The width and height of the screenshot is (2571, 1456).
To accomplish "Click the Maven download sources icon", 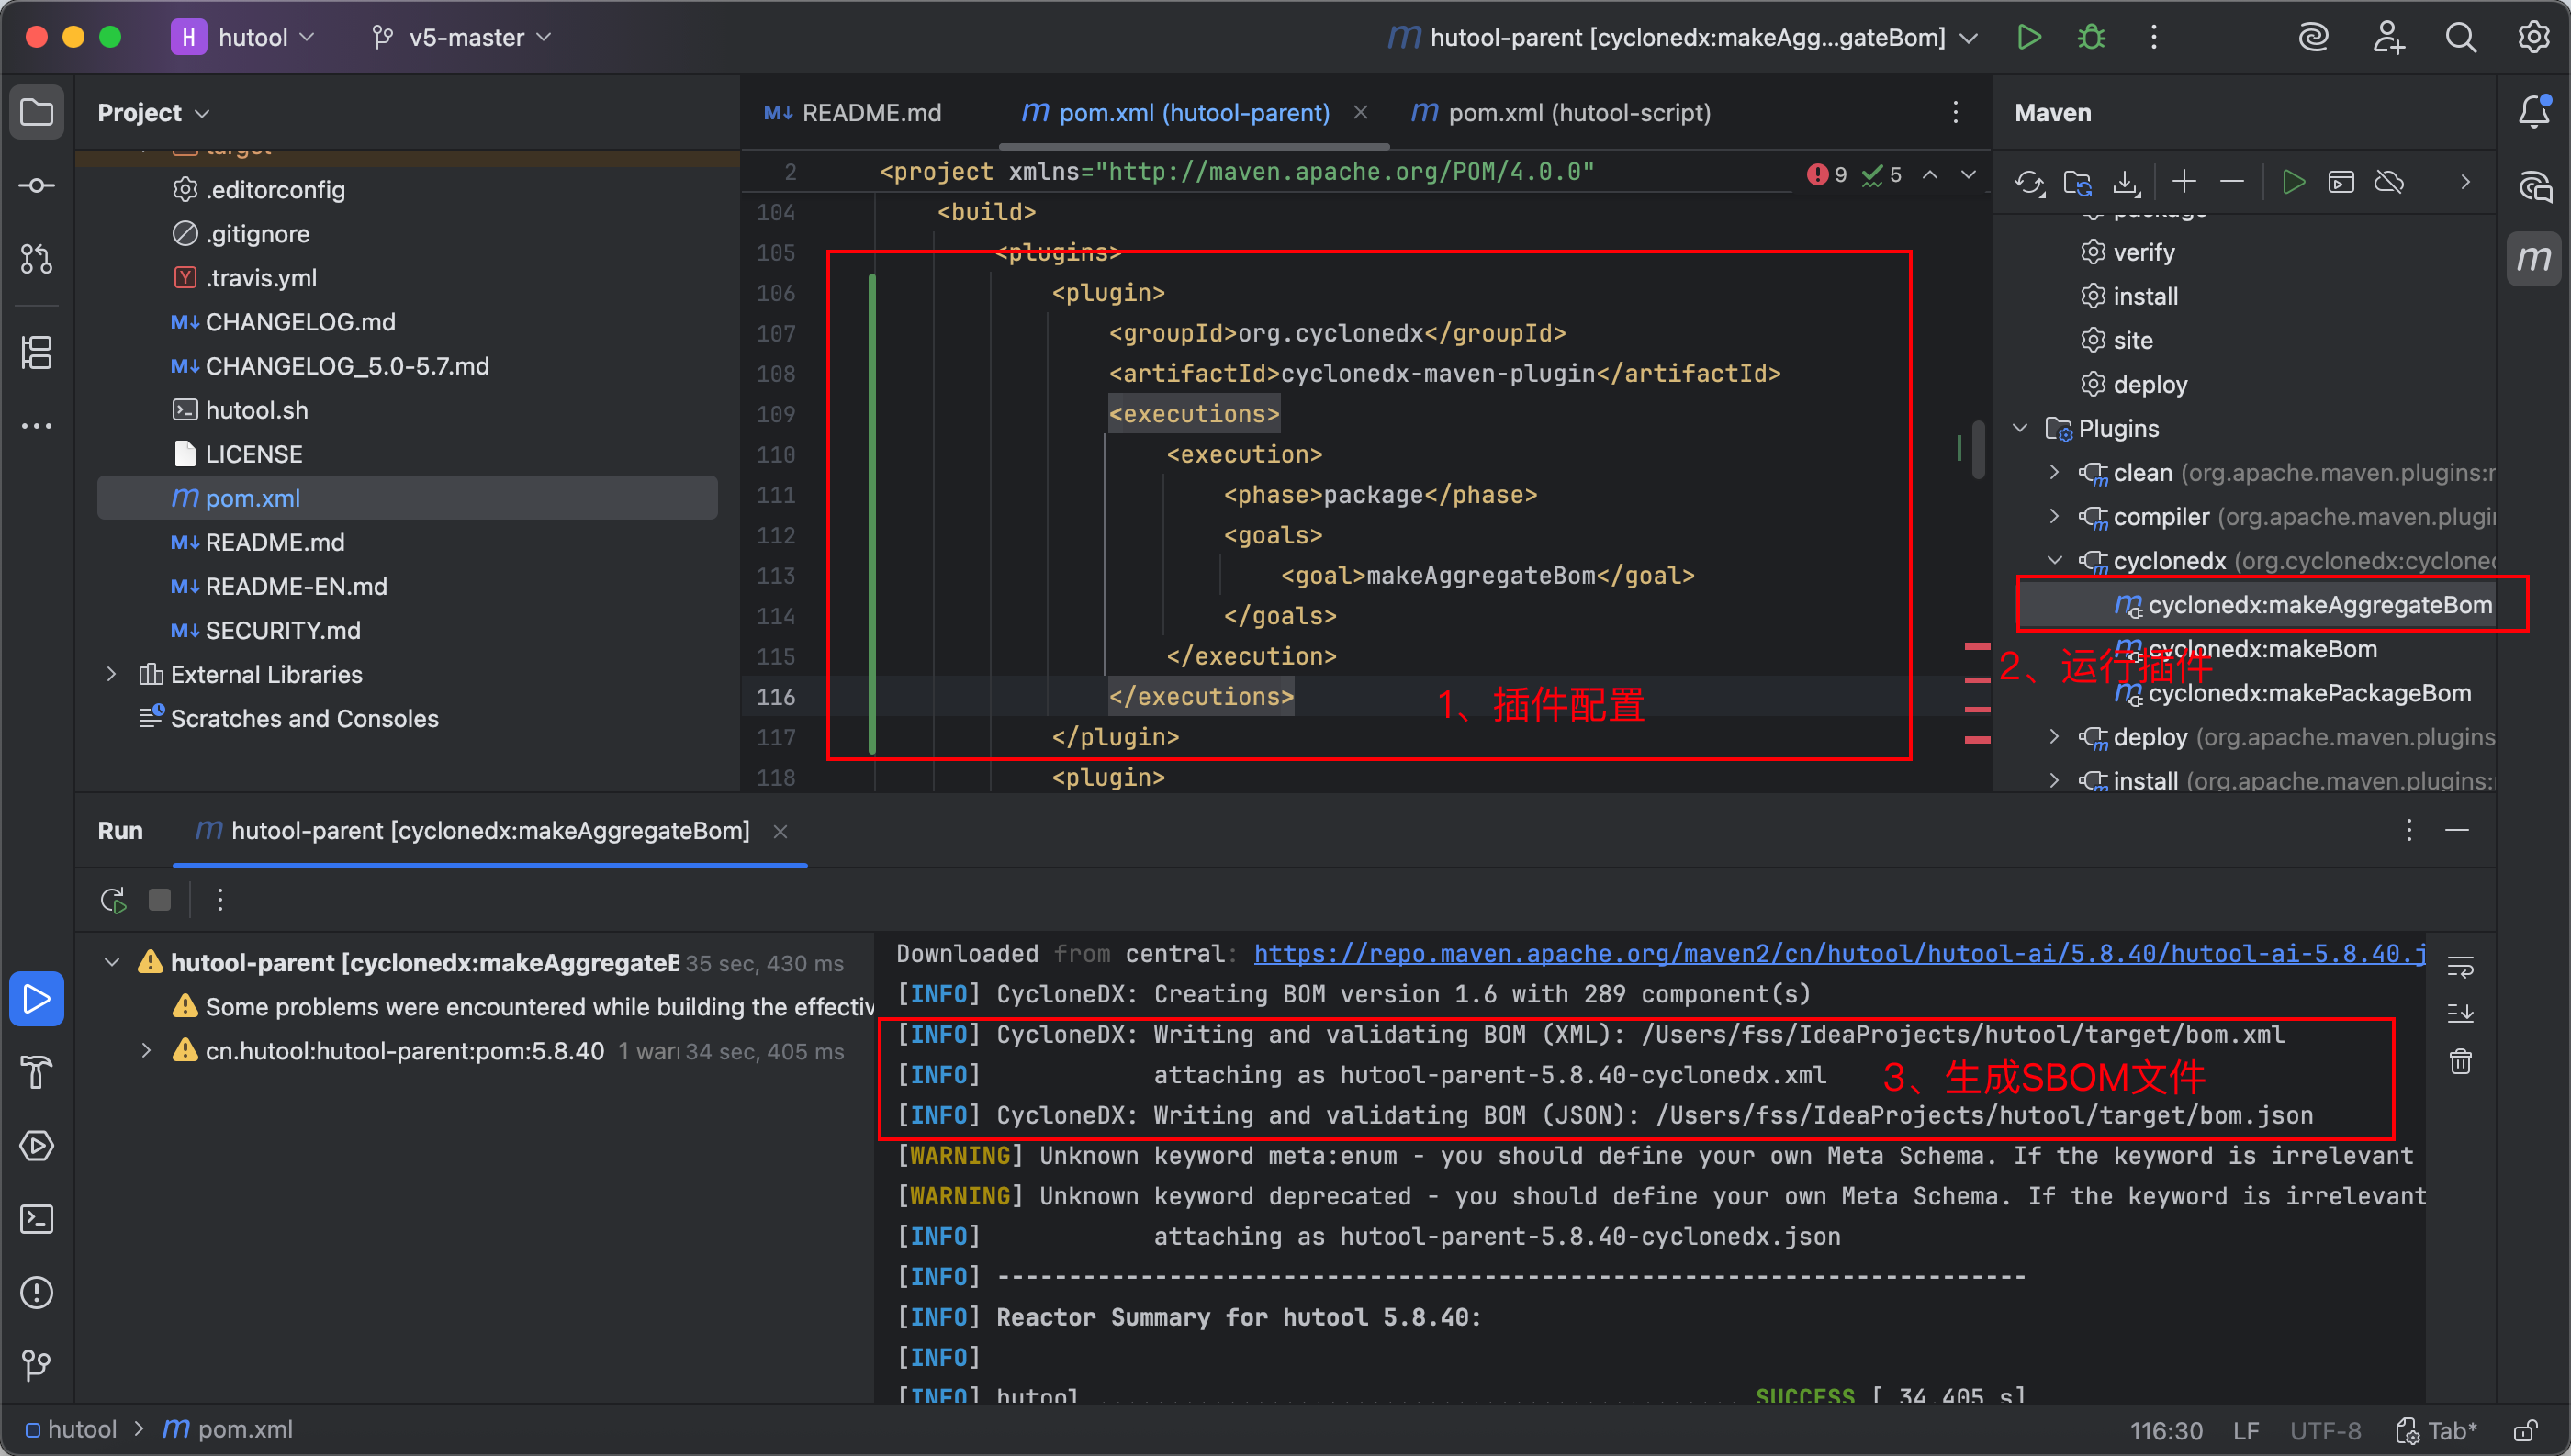I will pos(2126,182).
